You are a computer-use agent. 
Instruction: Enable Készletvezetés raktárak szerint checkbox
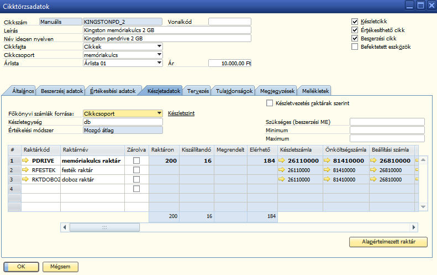click(270, 103)
